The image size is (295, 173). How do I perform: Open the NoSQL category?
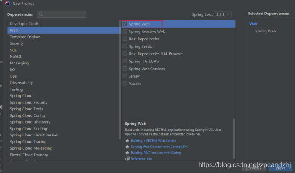[x=63, y=56]
